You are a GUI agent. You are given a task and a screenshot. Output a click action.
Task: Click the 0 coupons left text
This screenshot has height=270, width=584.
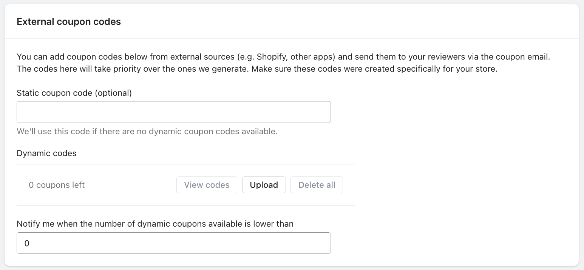tap(57, 185)
